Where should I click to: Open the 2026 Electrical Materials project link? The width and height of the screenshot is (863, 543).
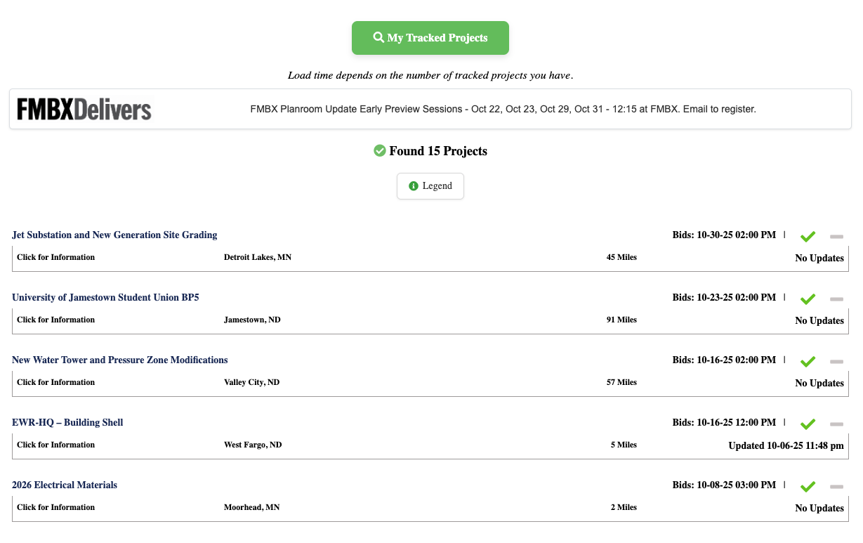[x=65, y=485]
